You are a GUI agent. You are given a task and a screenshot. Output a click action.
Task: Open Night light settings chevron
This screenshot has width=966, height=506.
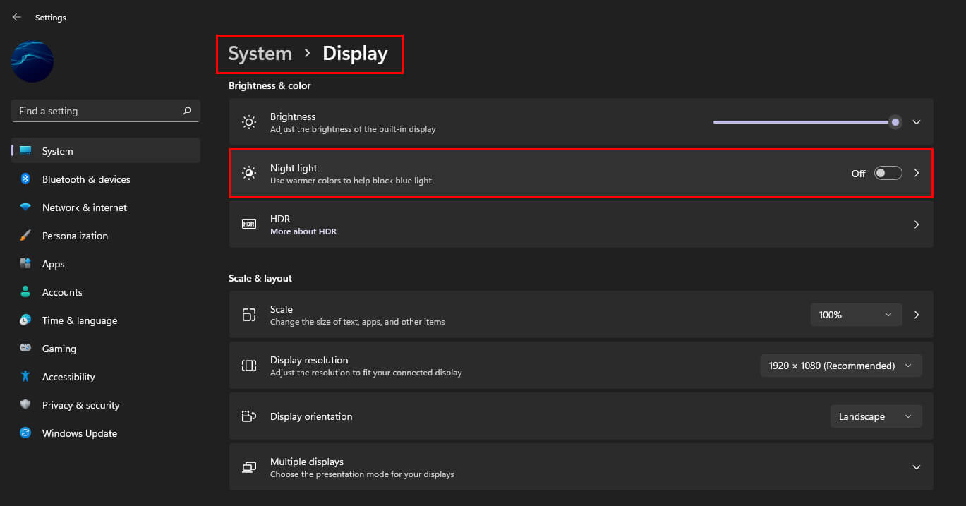pyautogui.click(x=917, y=173)
